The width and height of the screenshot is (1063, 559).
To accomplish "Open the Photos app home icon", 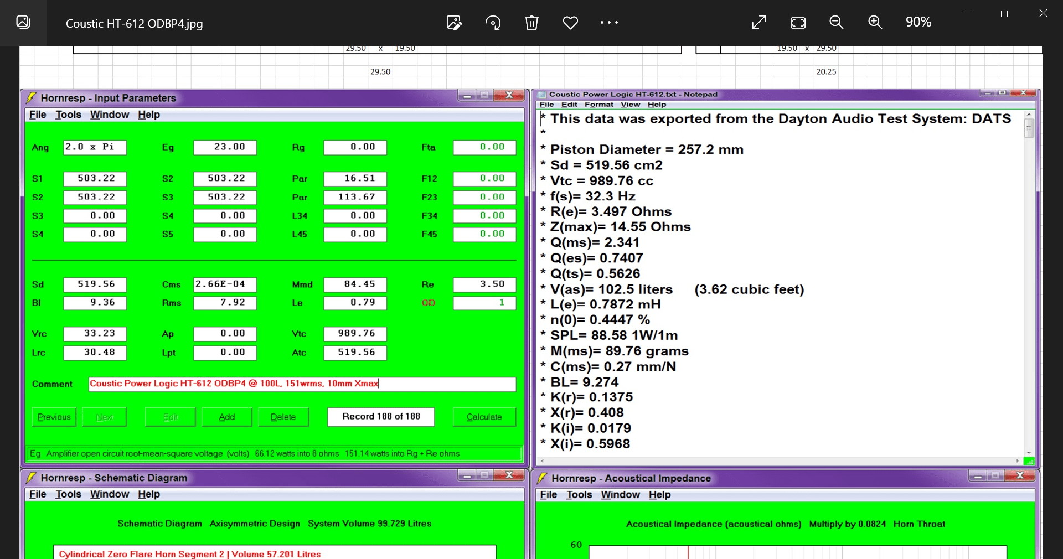I will [x=23, y=22].
